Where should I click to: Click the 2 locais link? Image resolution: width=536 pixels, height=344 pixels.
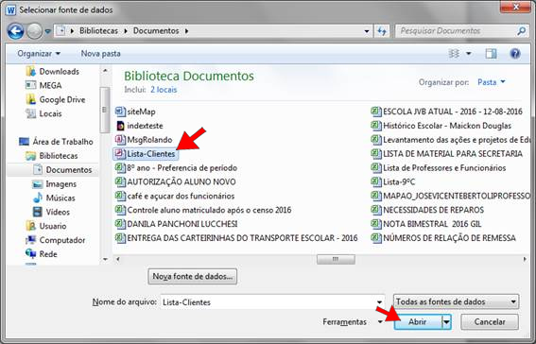pyautogui.click(x=164, y=90)
